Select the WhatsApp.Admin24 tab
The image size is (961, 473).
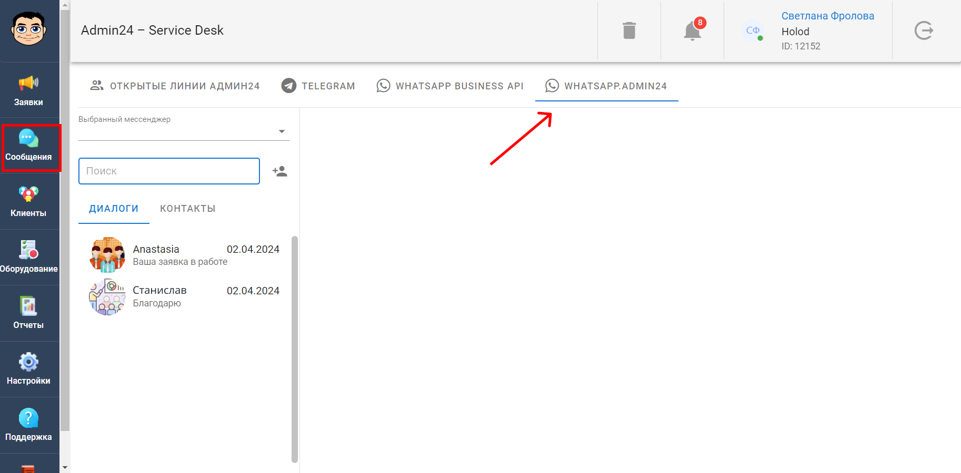pyautogui.click(x=606, y=86)
